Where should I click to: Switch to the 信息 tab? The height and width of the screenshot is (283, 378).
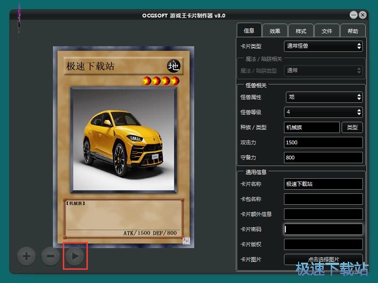(x=249, y=31)
